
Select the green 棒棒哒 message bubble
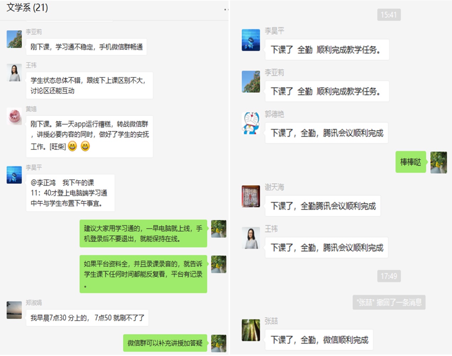point(411,162)
